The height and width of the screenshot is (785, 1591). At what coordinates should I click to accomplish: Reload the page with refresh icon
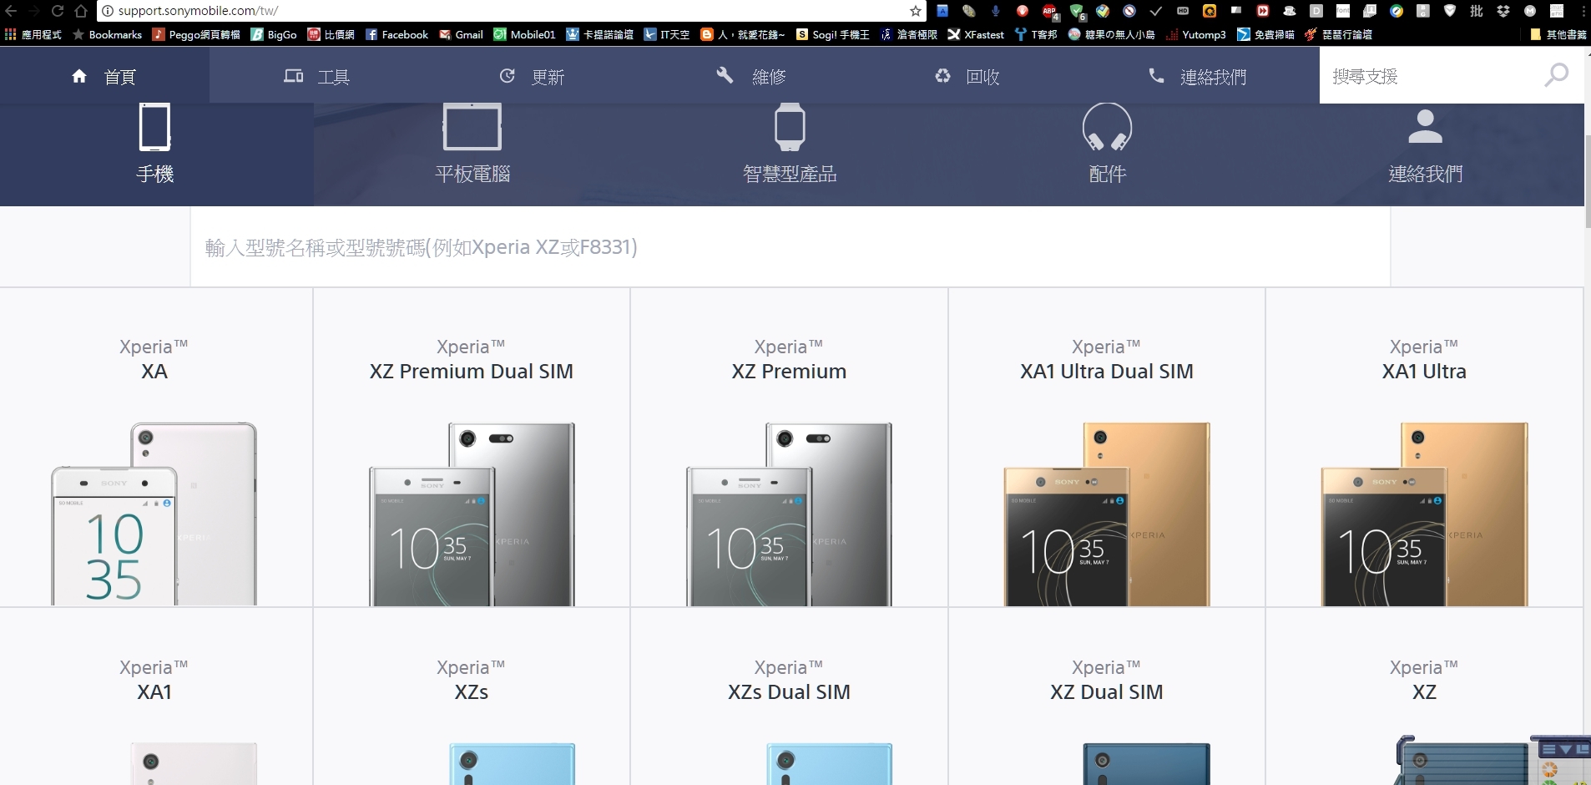tap(58, 11)
